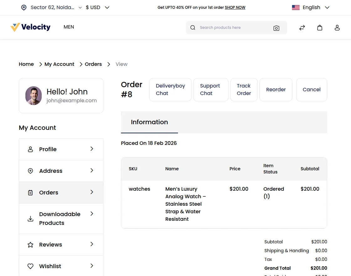Screen dimensions: 351x276
Task: Click the download icon for Downloadable Products
Action: coord(30,219)
